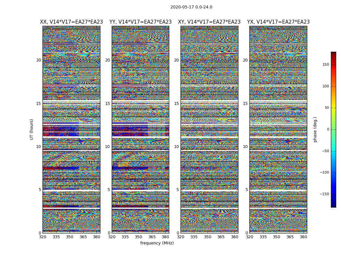The image size is (341, 259).
Task: Click the '−50' tick on the colorbar
Action: tap(325, 151)
